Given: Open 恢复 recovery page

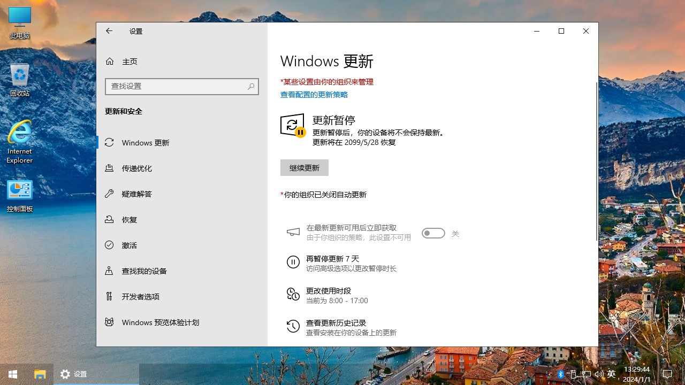Looking at the screenshot, I should coord(182,220).
